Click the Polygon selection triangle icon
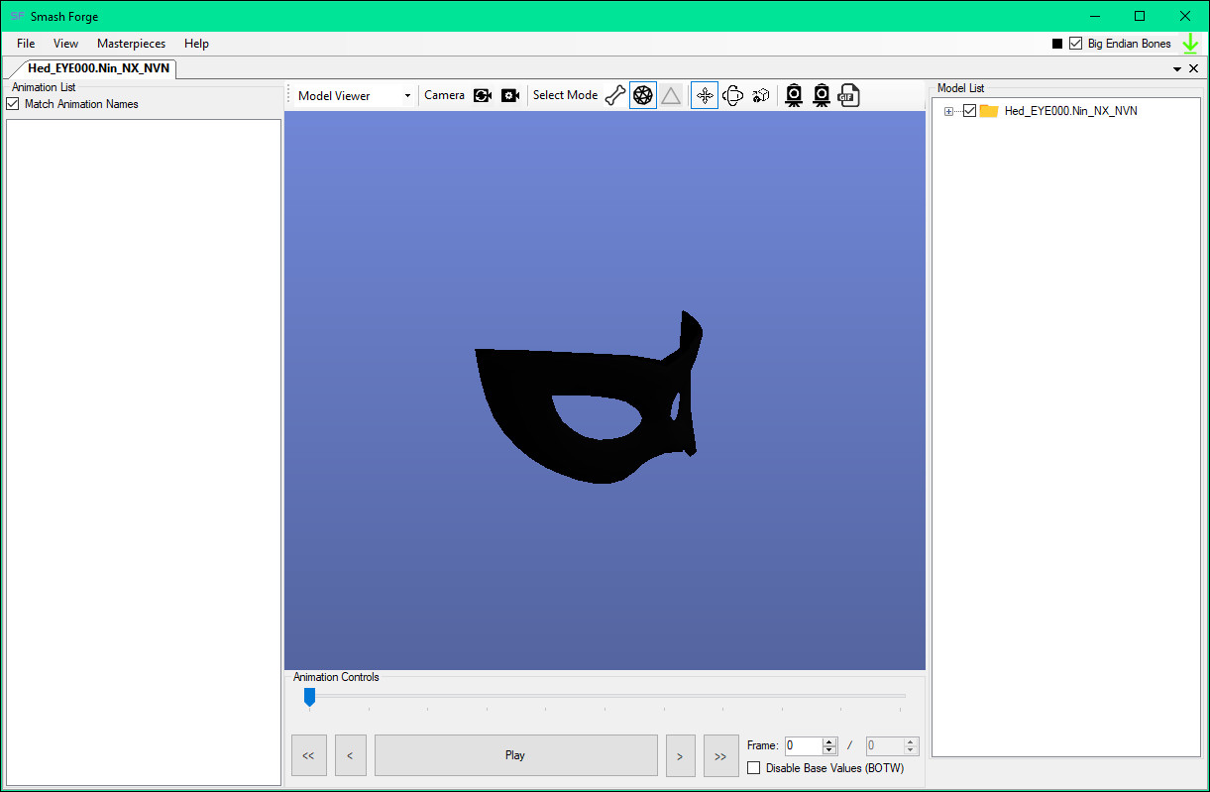The image size is (1210, 792). [671, 94]
